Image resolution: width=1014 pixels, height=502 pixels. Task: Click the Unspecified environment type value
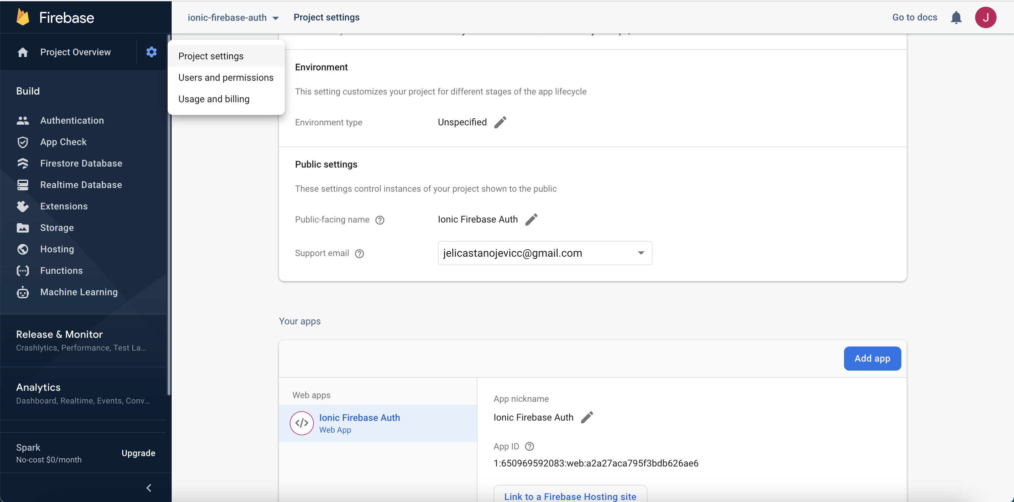click(x=462, y=122)
